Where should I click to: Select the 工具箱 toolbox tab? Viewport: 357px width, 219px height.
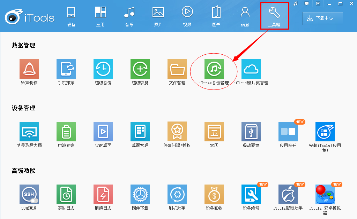pyautogui.click(x=275, y=16)
